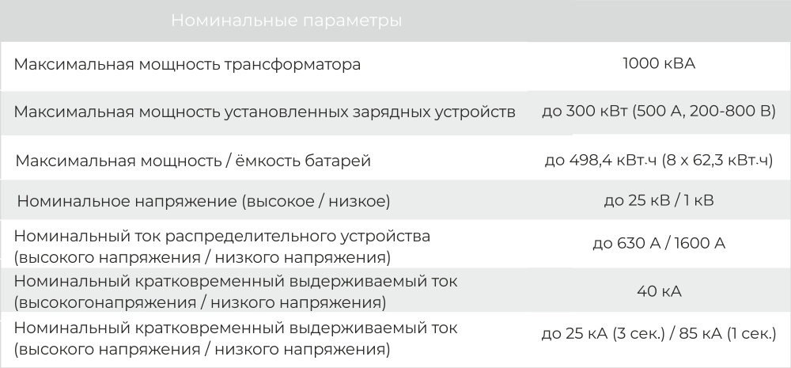Click the '1600 А' low voltage current text
The height and width of the screenshot is (368, 791).
pos(699,243)
